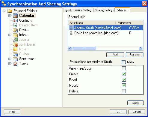Expand the Tasks tree node
The image size is (148, 117).
tap(10, 64)
